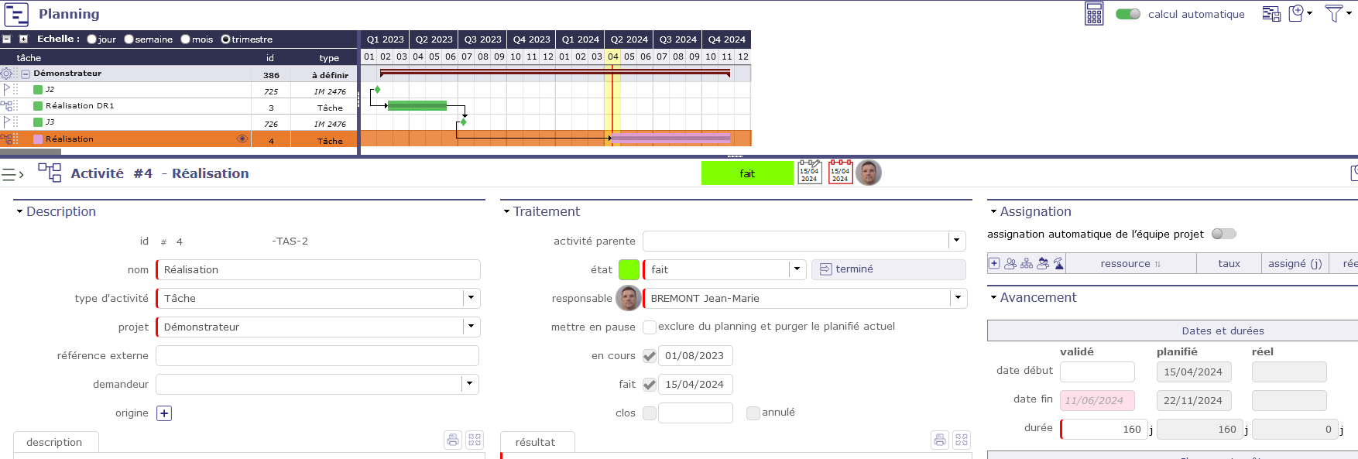The image size is (1358, 459).
Task: Check the annulé checkbox
Action: 753,413
